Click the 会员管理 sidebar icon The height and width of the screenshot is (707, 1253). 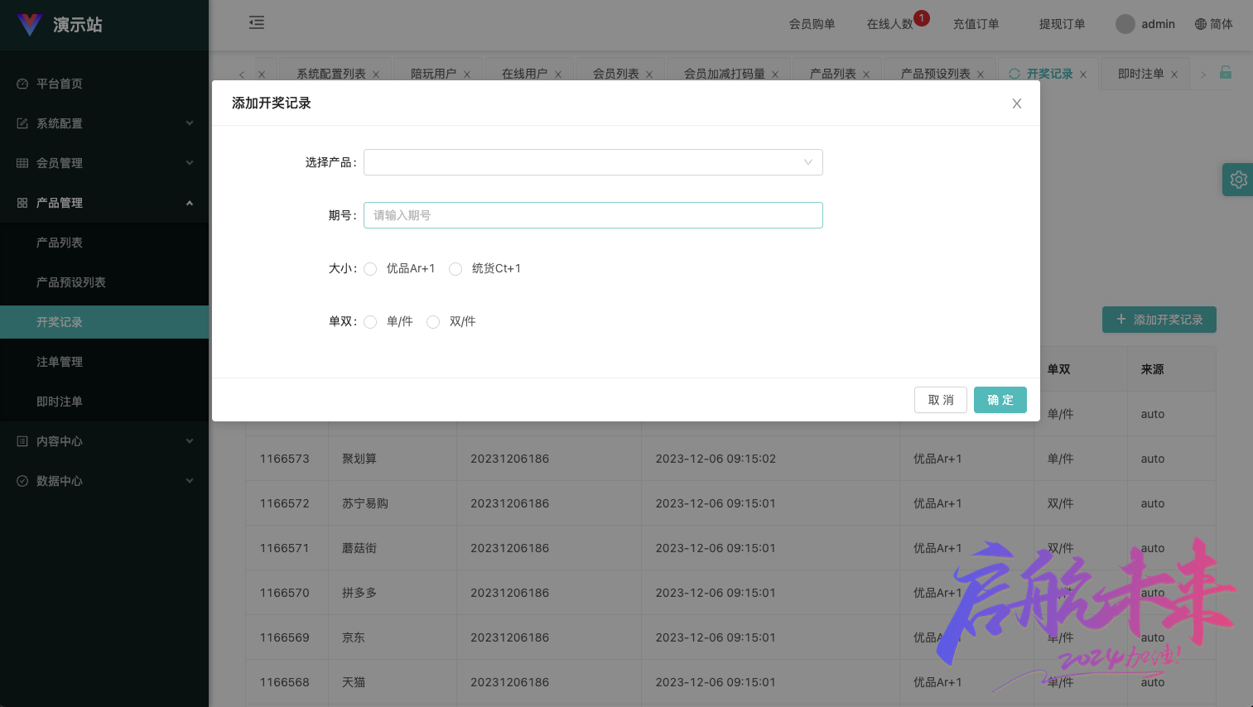coord(22,163)
